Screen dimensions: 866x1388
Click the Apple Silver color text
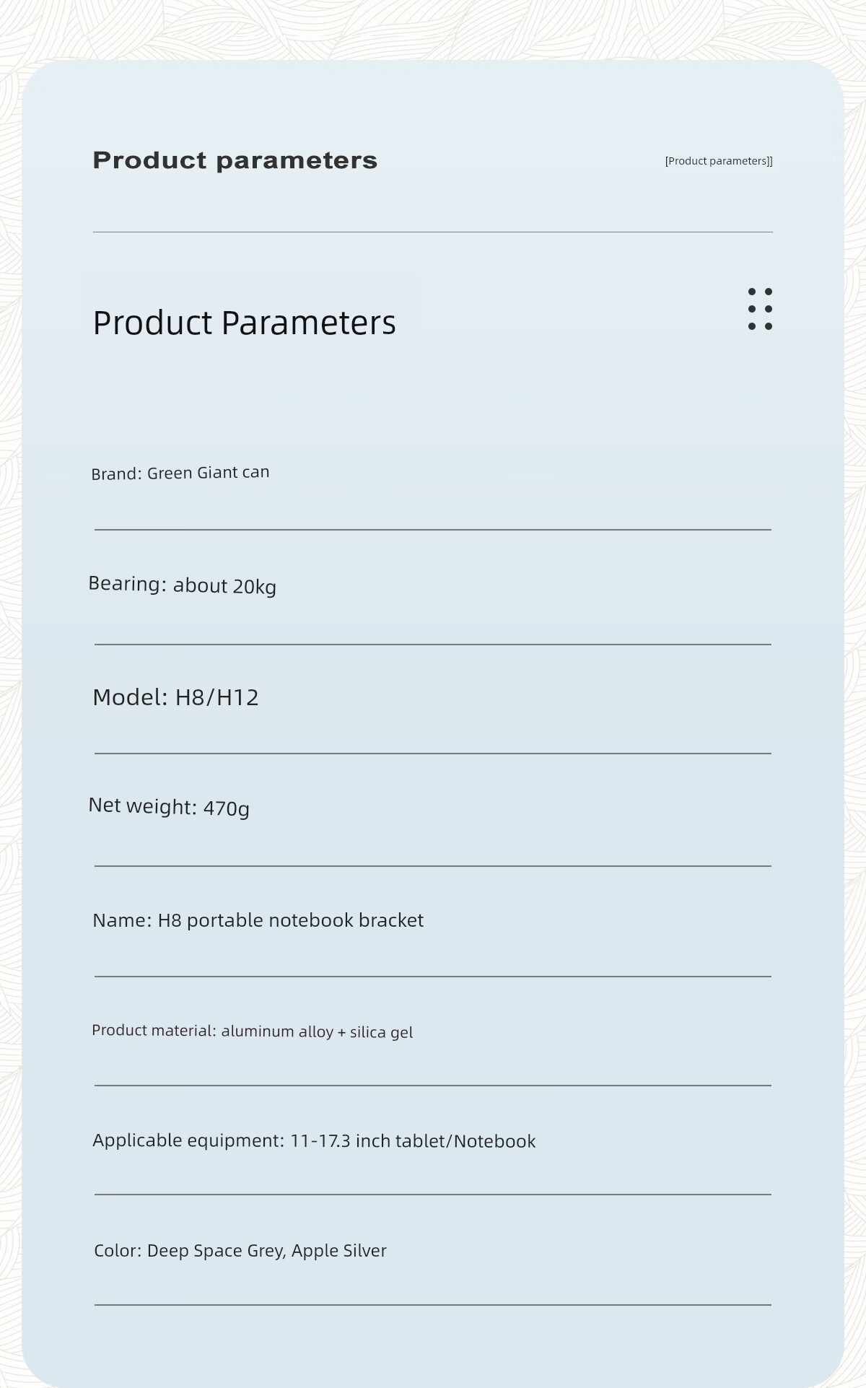point(339,1251)
